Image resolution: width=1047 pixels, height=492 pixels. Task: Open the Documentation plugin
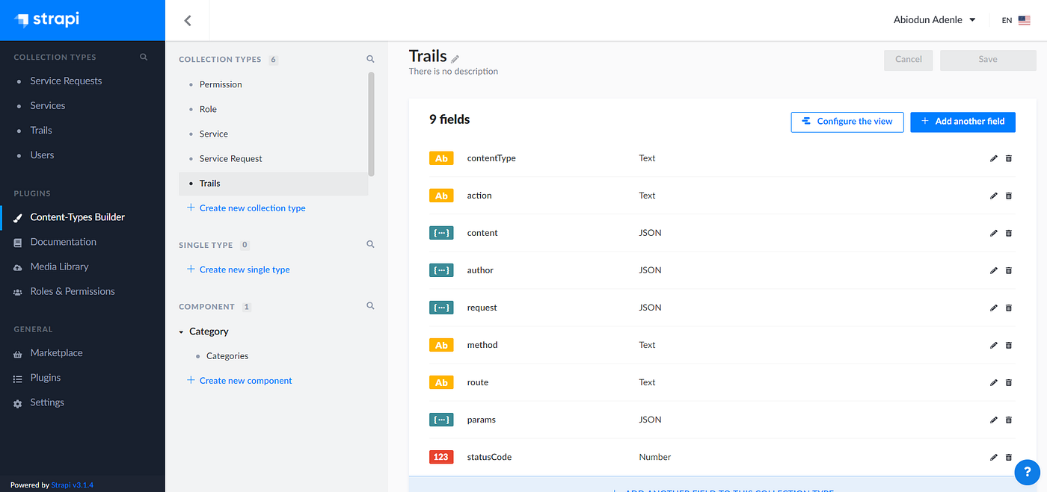63,241
